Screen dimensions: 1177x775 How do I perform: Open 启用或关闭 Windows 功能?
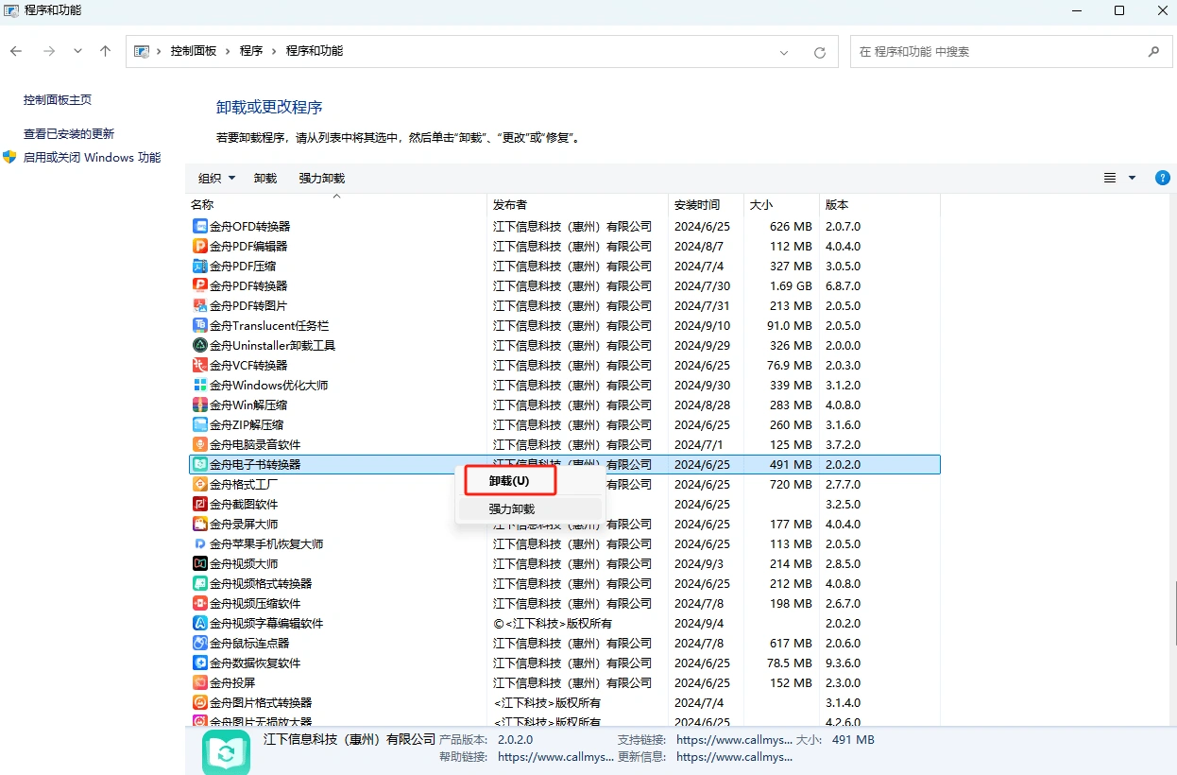92,157
